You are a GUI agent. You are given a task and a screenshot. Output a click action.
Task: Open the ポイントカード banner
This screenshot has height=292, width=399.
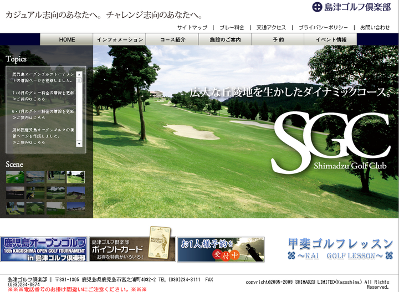click(x=132, y=249)
